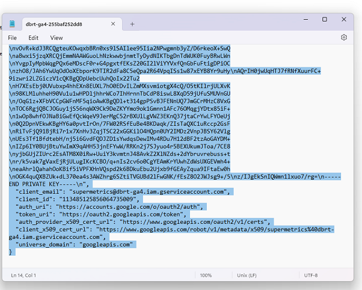362x290 pixels.
Task: Maximize the Notepad window
Action: click(x=325, y=19)
